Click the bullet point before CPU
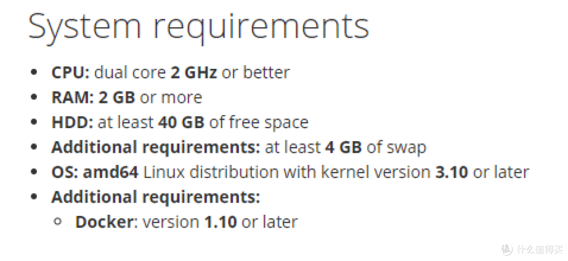The height and width of the screenshot is (261, 568). pyautogui.click(x=35, y=72)
